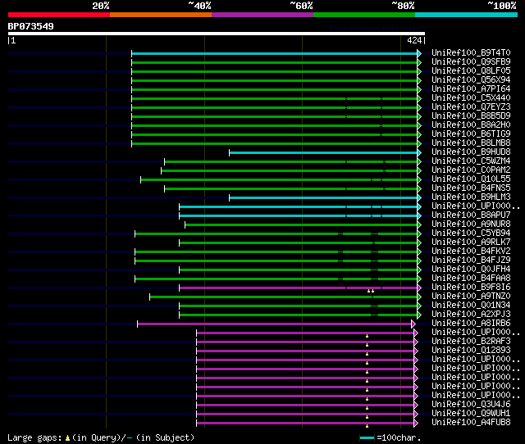Click the green alignment bar for Q9SFB9
Viewport: 525px width, 444px height.
(275, 62)
